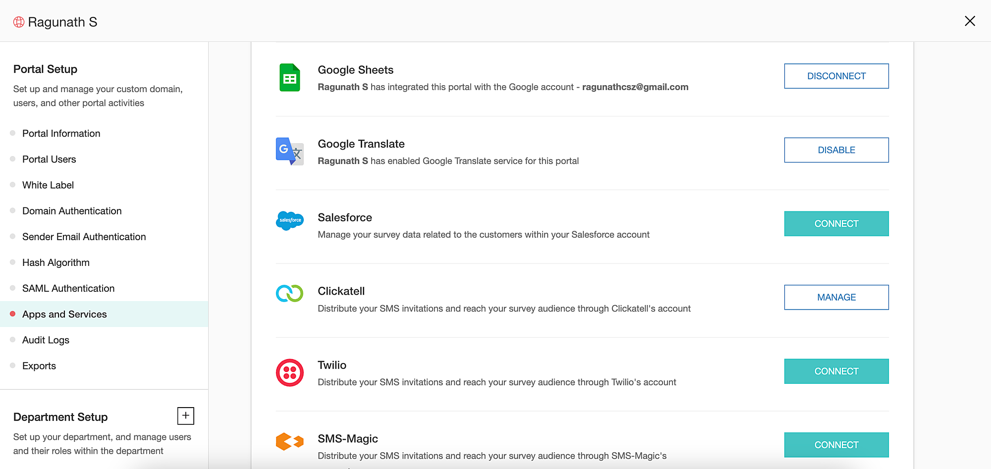The width and height of the screenshot is (991, 469).
Task: Go to Portal Users section
Action: [x=49, y=159]
